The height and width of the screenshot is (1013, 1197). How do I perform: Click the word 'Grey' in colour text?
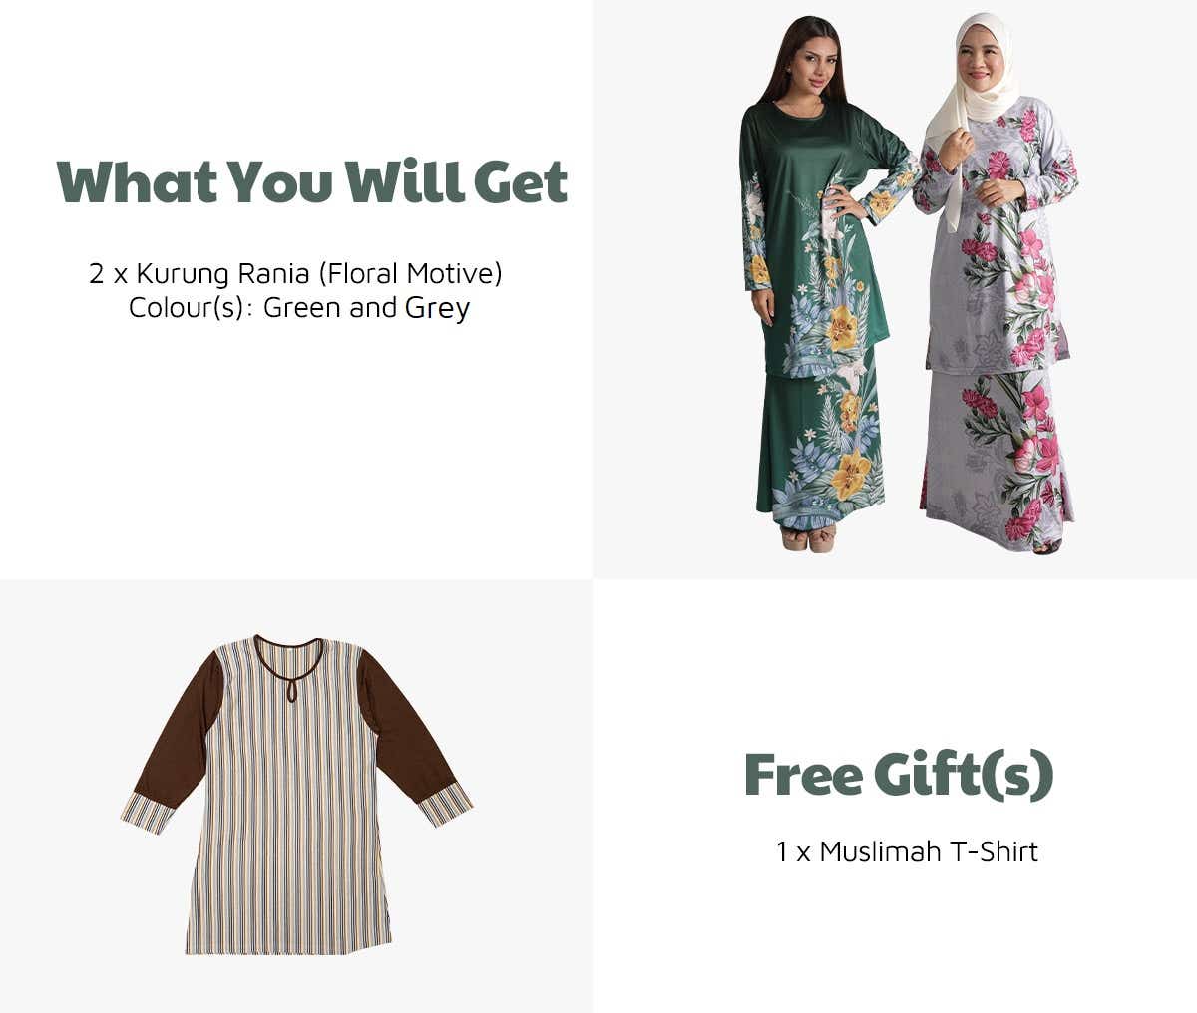(437, 309)
